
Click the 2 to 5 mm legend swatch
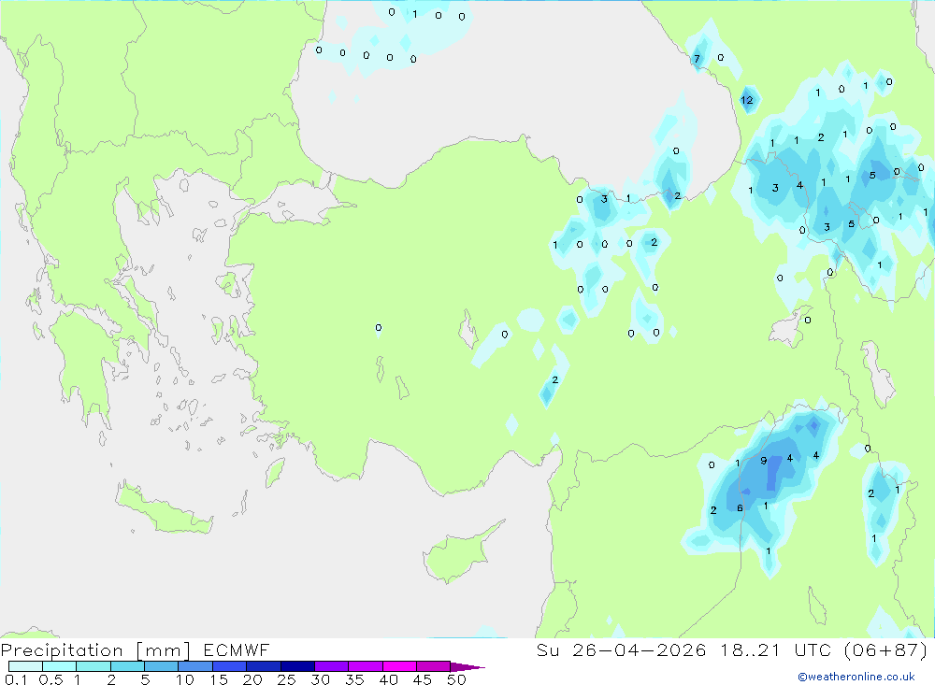(127, 666)
